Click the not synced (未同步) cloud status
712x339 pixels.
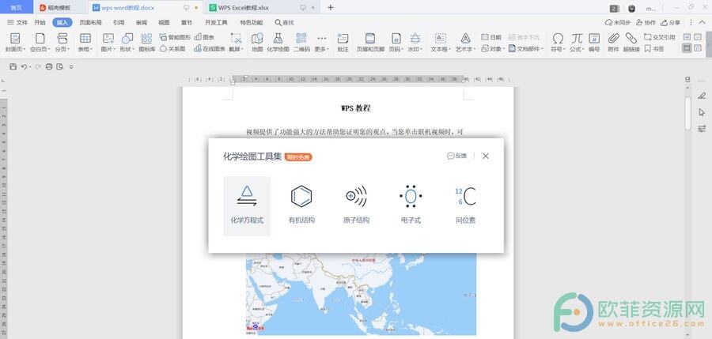tap(618, 22)
